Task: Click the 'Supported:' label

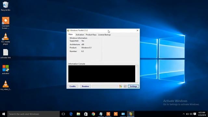Action: (x=74, y=41)
